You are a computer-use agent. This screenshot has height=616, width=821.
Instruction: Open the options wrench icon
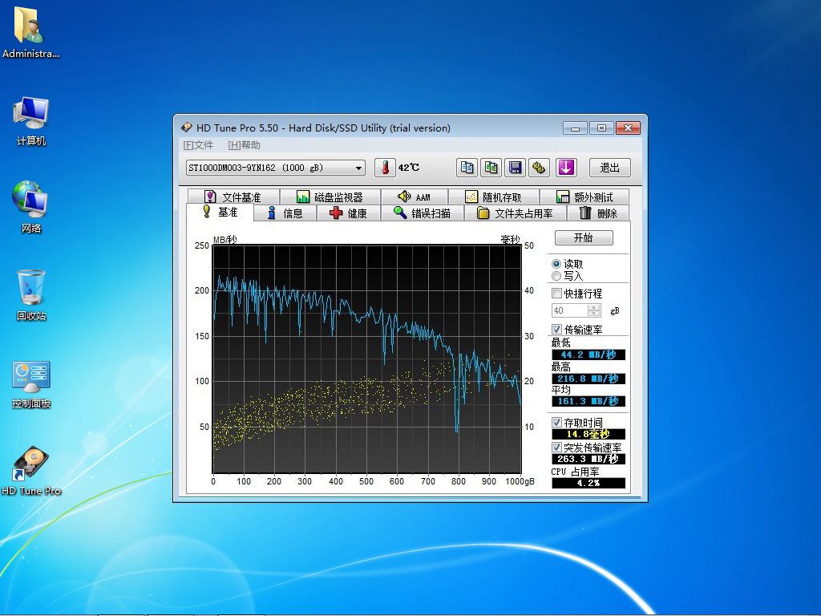click(539, 168)
